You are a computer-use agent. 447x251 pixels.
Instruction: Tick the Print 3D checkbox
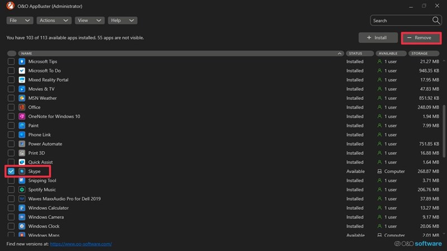click(11, 153)
